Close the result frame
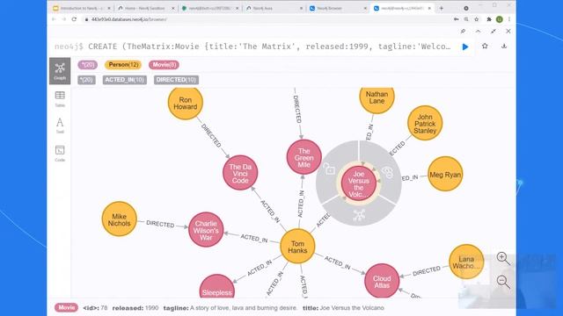Image resolution: width=563 pixels, height=316 pixels. 508,32
